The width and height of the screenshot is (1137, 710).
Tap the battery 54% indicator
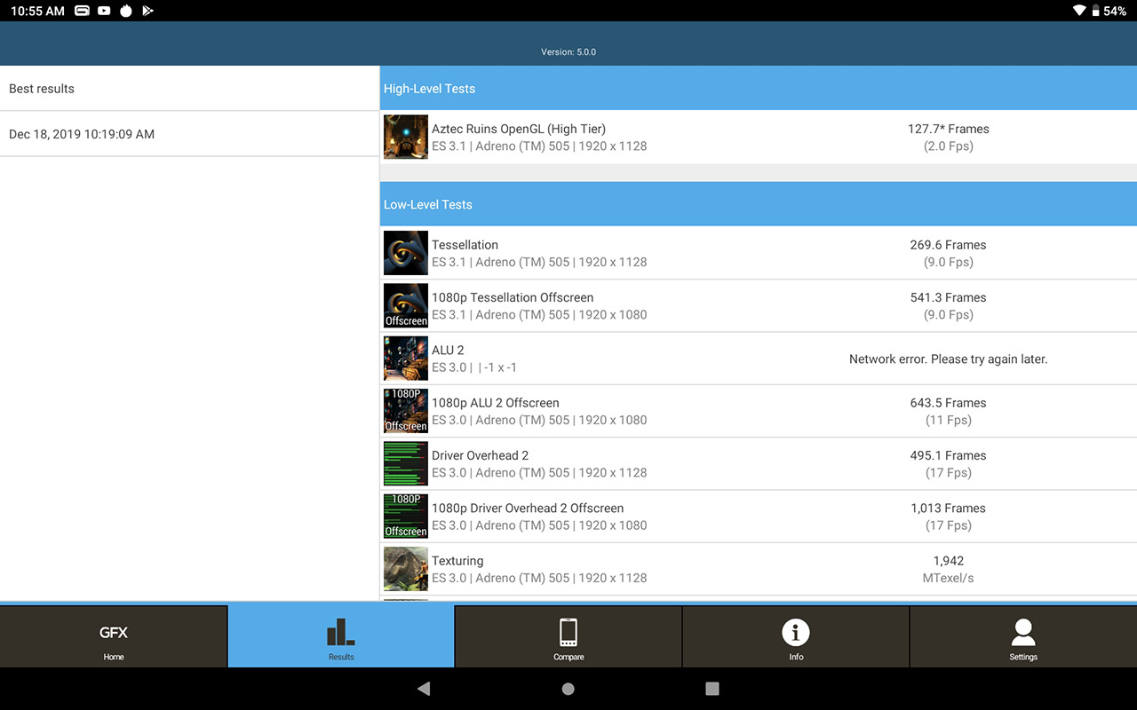tap(1109, 11)
